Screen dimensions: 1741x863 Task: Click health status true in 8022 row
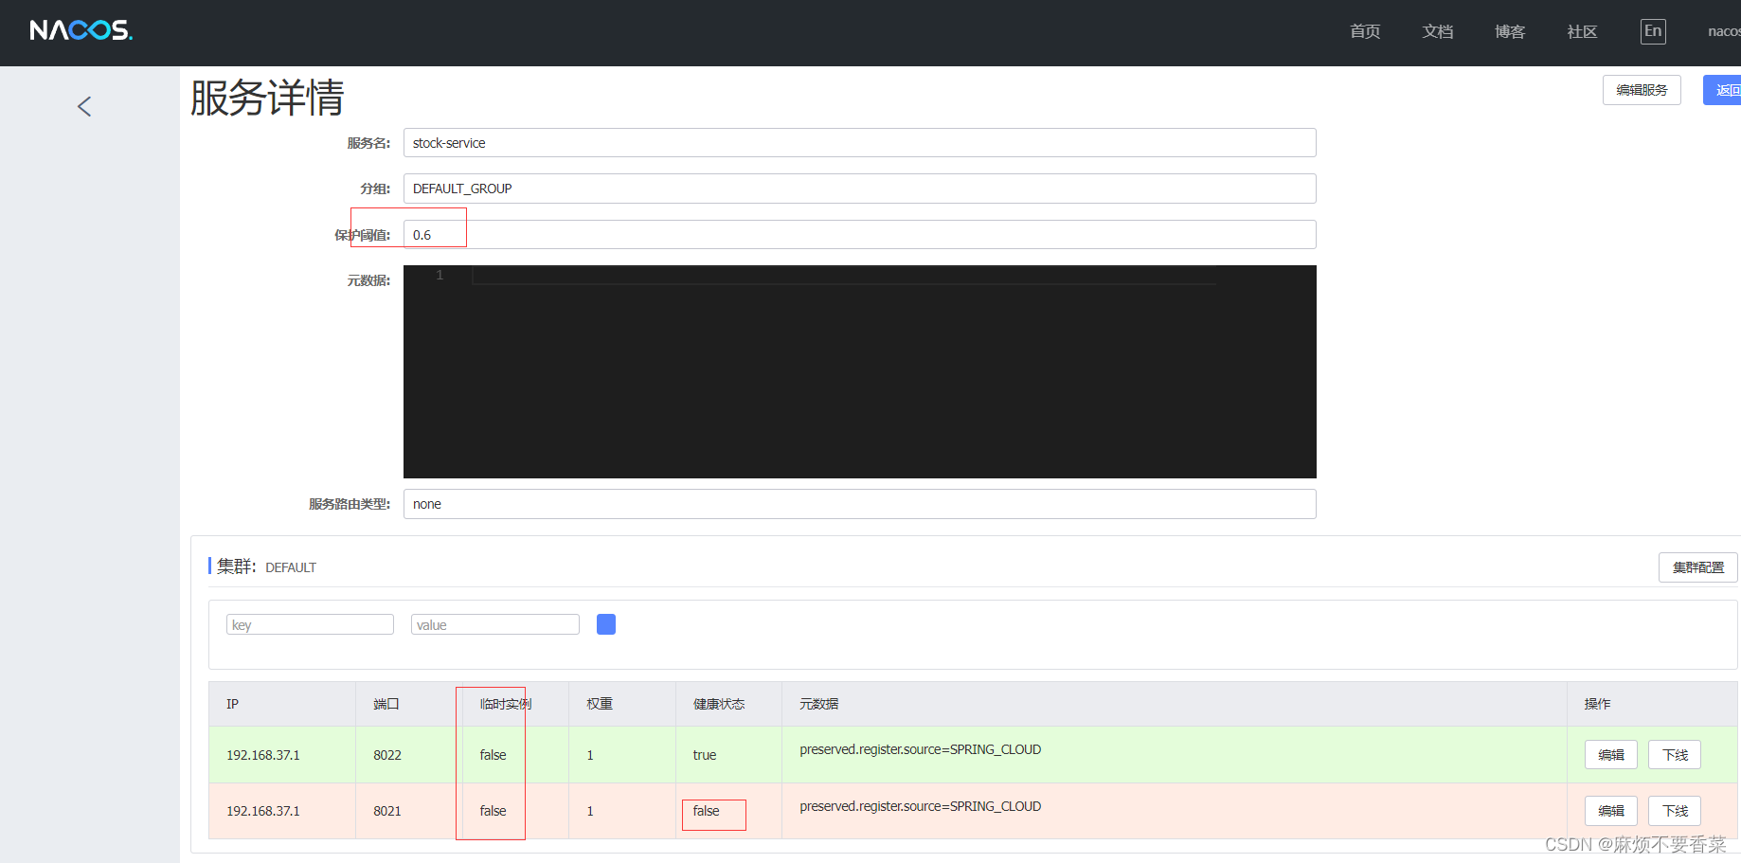coord(705,755)
